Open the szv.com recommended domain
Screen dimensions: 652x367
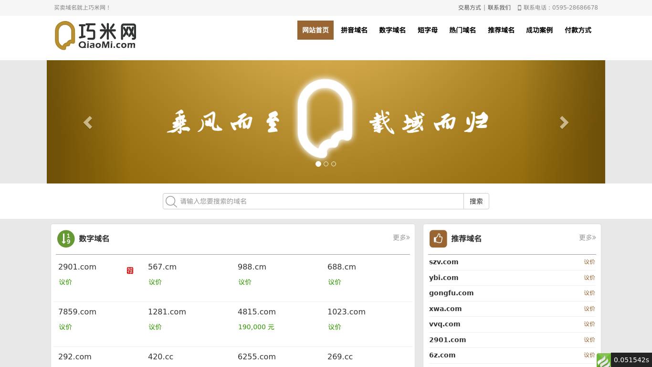(x=444, y=262)
